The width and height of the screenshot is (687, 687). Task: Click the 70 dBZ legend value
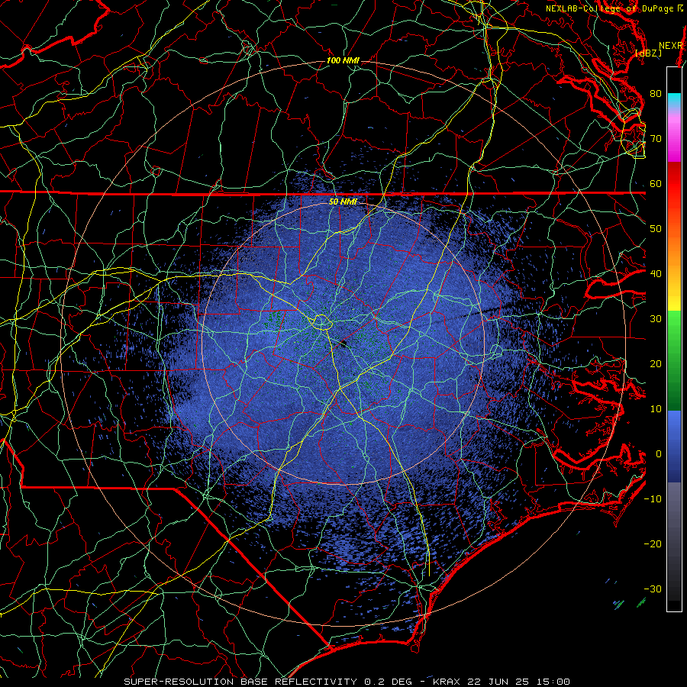pos(656,138)
